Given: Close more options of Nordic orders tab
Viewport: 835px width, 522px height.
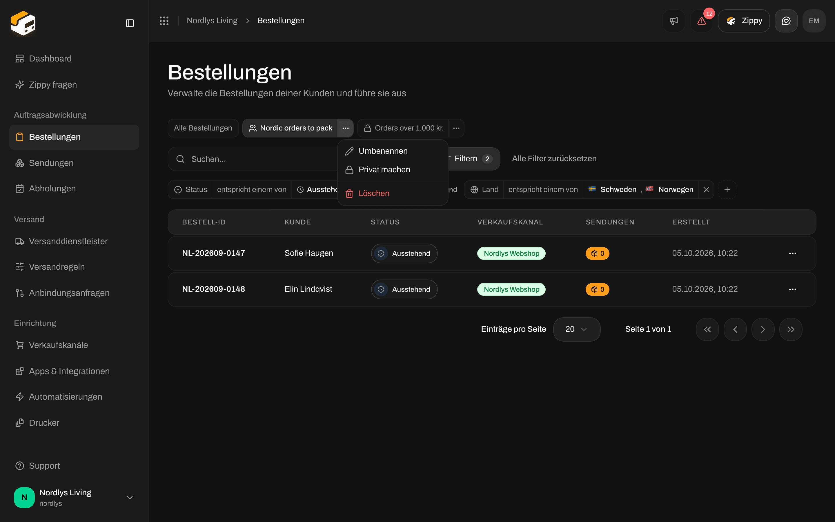Looking at the screenshot, I should (x=345, y=128).
